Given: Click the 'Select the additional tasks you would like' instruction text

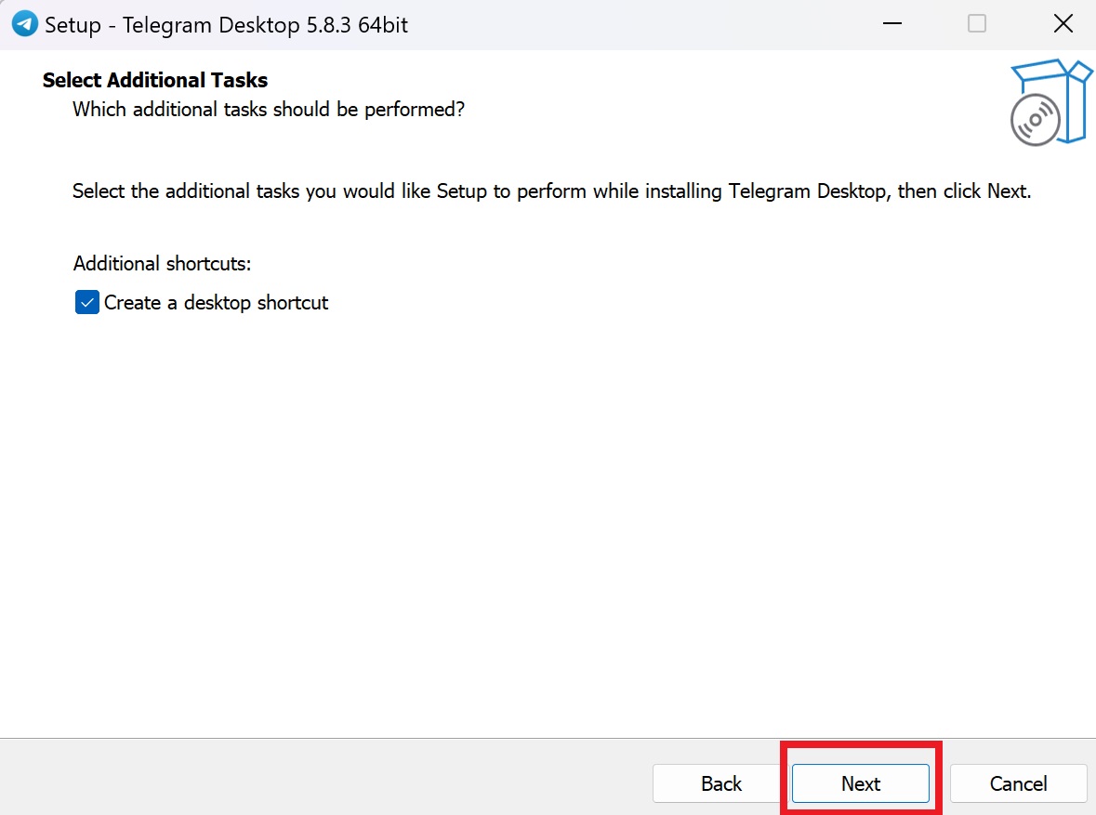Looking at the screenshot, I should [551, 191].
